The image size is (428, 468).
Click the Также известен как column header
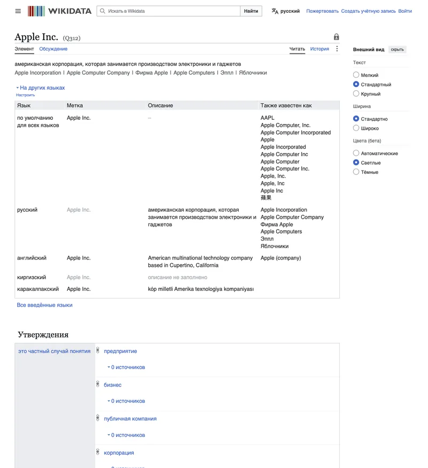(286, 105)
